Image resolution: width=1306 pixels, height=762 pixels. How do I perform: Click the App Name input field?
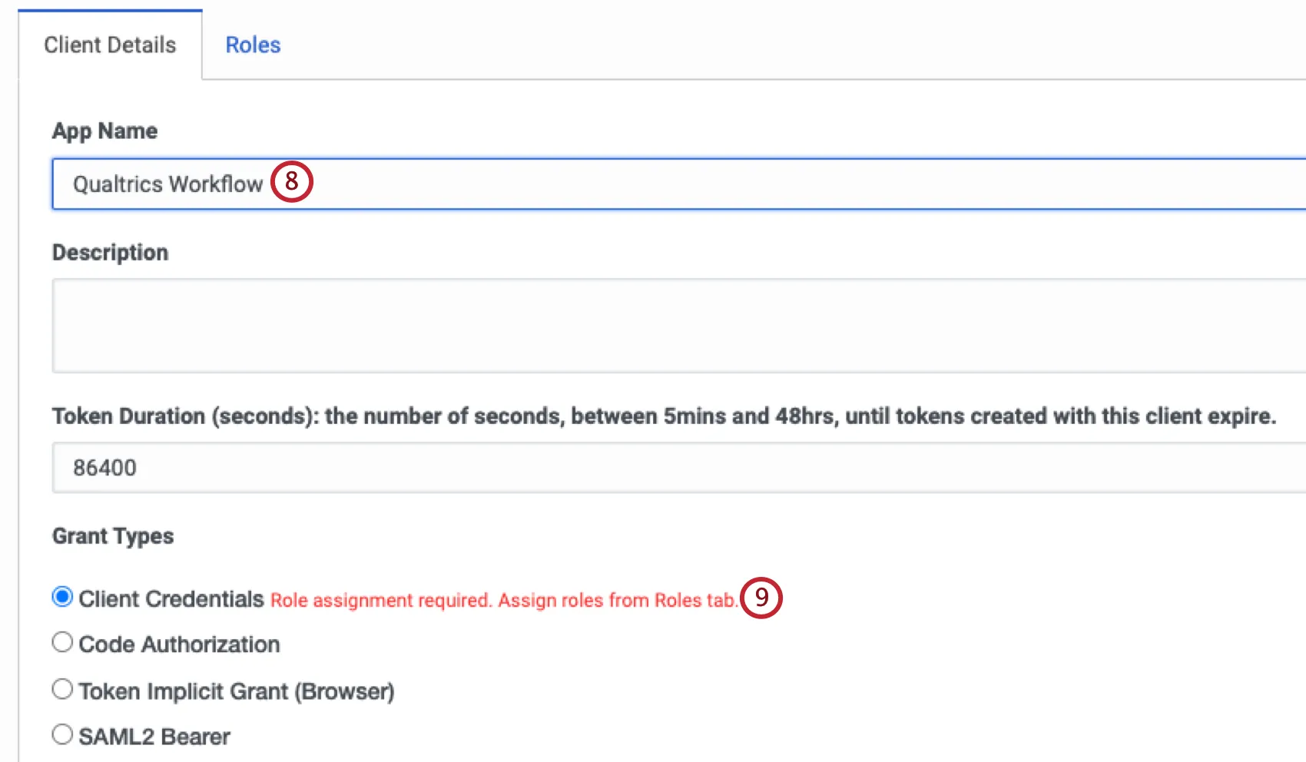click(538, 184)
